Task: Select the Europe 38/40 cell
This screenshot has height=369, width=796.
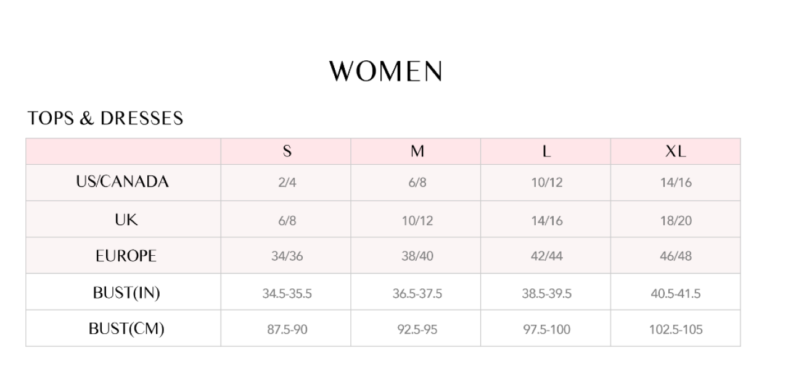Action: click(417, 256)
